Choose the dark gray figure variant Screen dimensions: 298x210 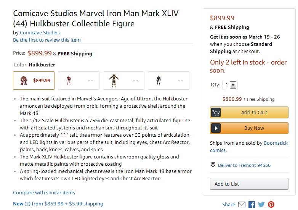click(x=168, y=81)
